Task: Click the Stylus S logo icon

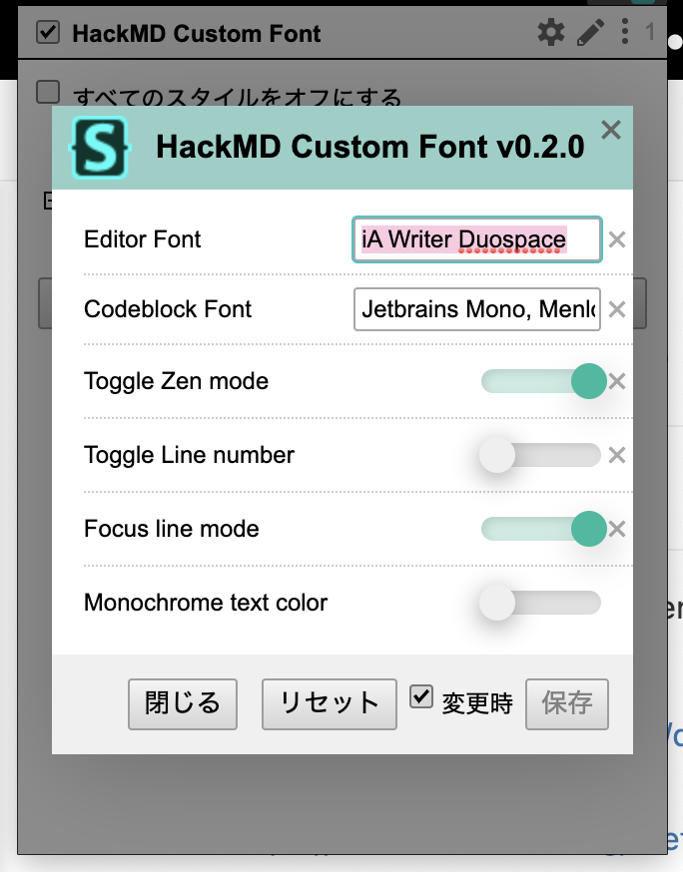Action: (x=99, y=147)
